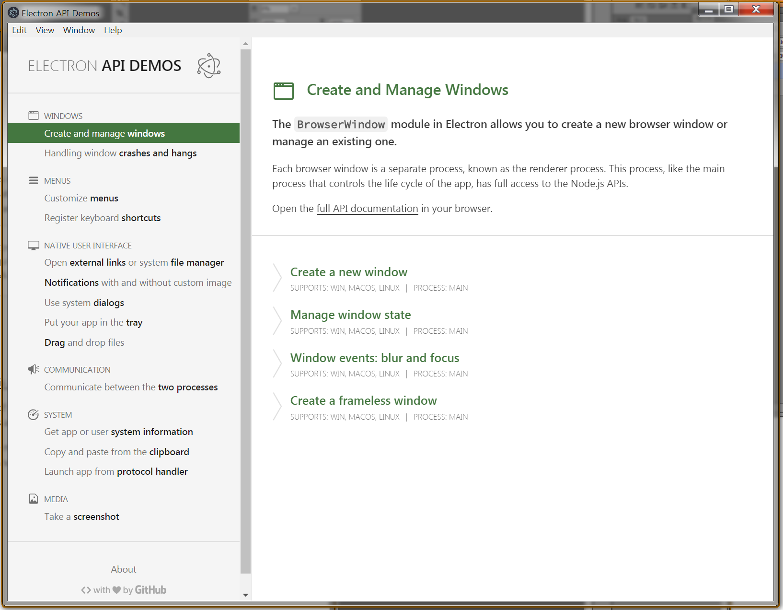Click the BrowserWindow code label
The height and width of the screenshot is (610, 783).
(x=341, y=125)
